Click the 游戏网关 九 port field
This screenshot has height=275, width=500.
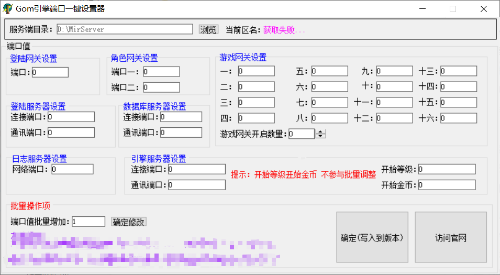pyautogui.click(x=394, y=71)
